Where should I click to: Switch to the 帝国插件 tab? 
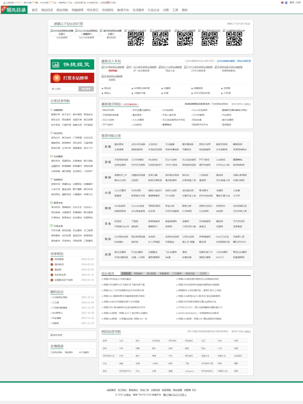click(138, 274)
